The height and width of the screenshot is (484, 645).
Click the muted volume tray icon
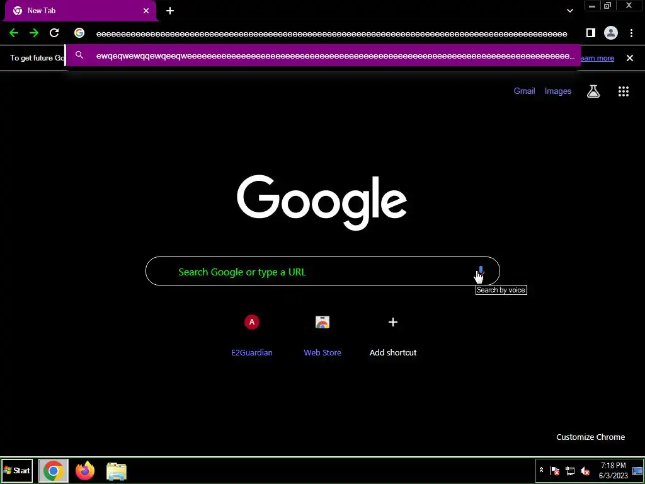585,471
